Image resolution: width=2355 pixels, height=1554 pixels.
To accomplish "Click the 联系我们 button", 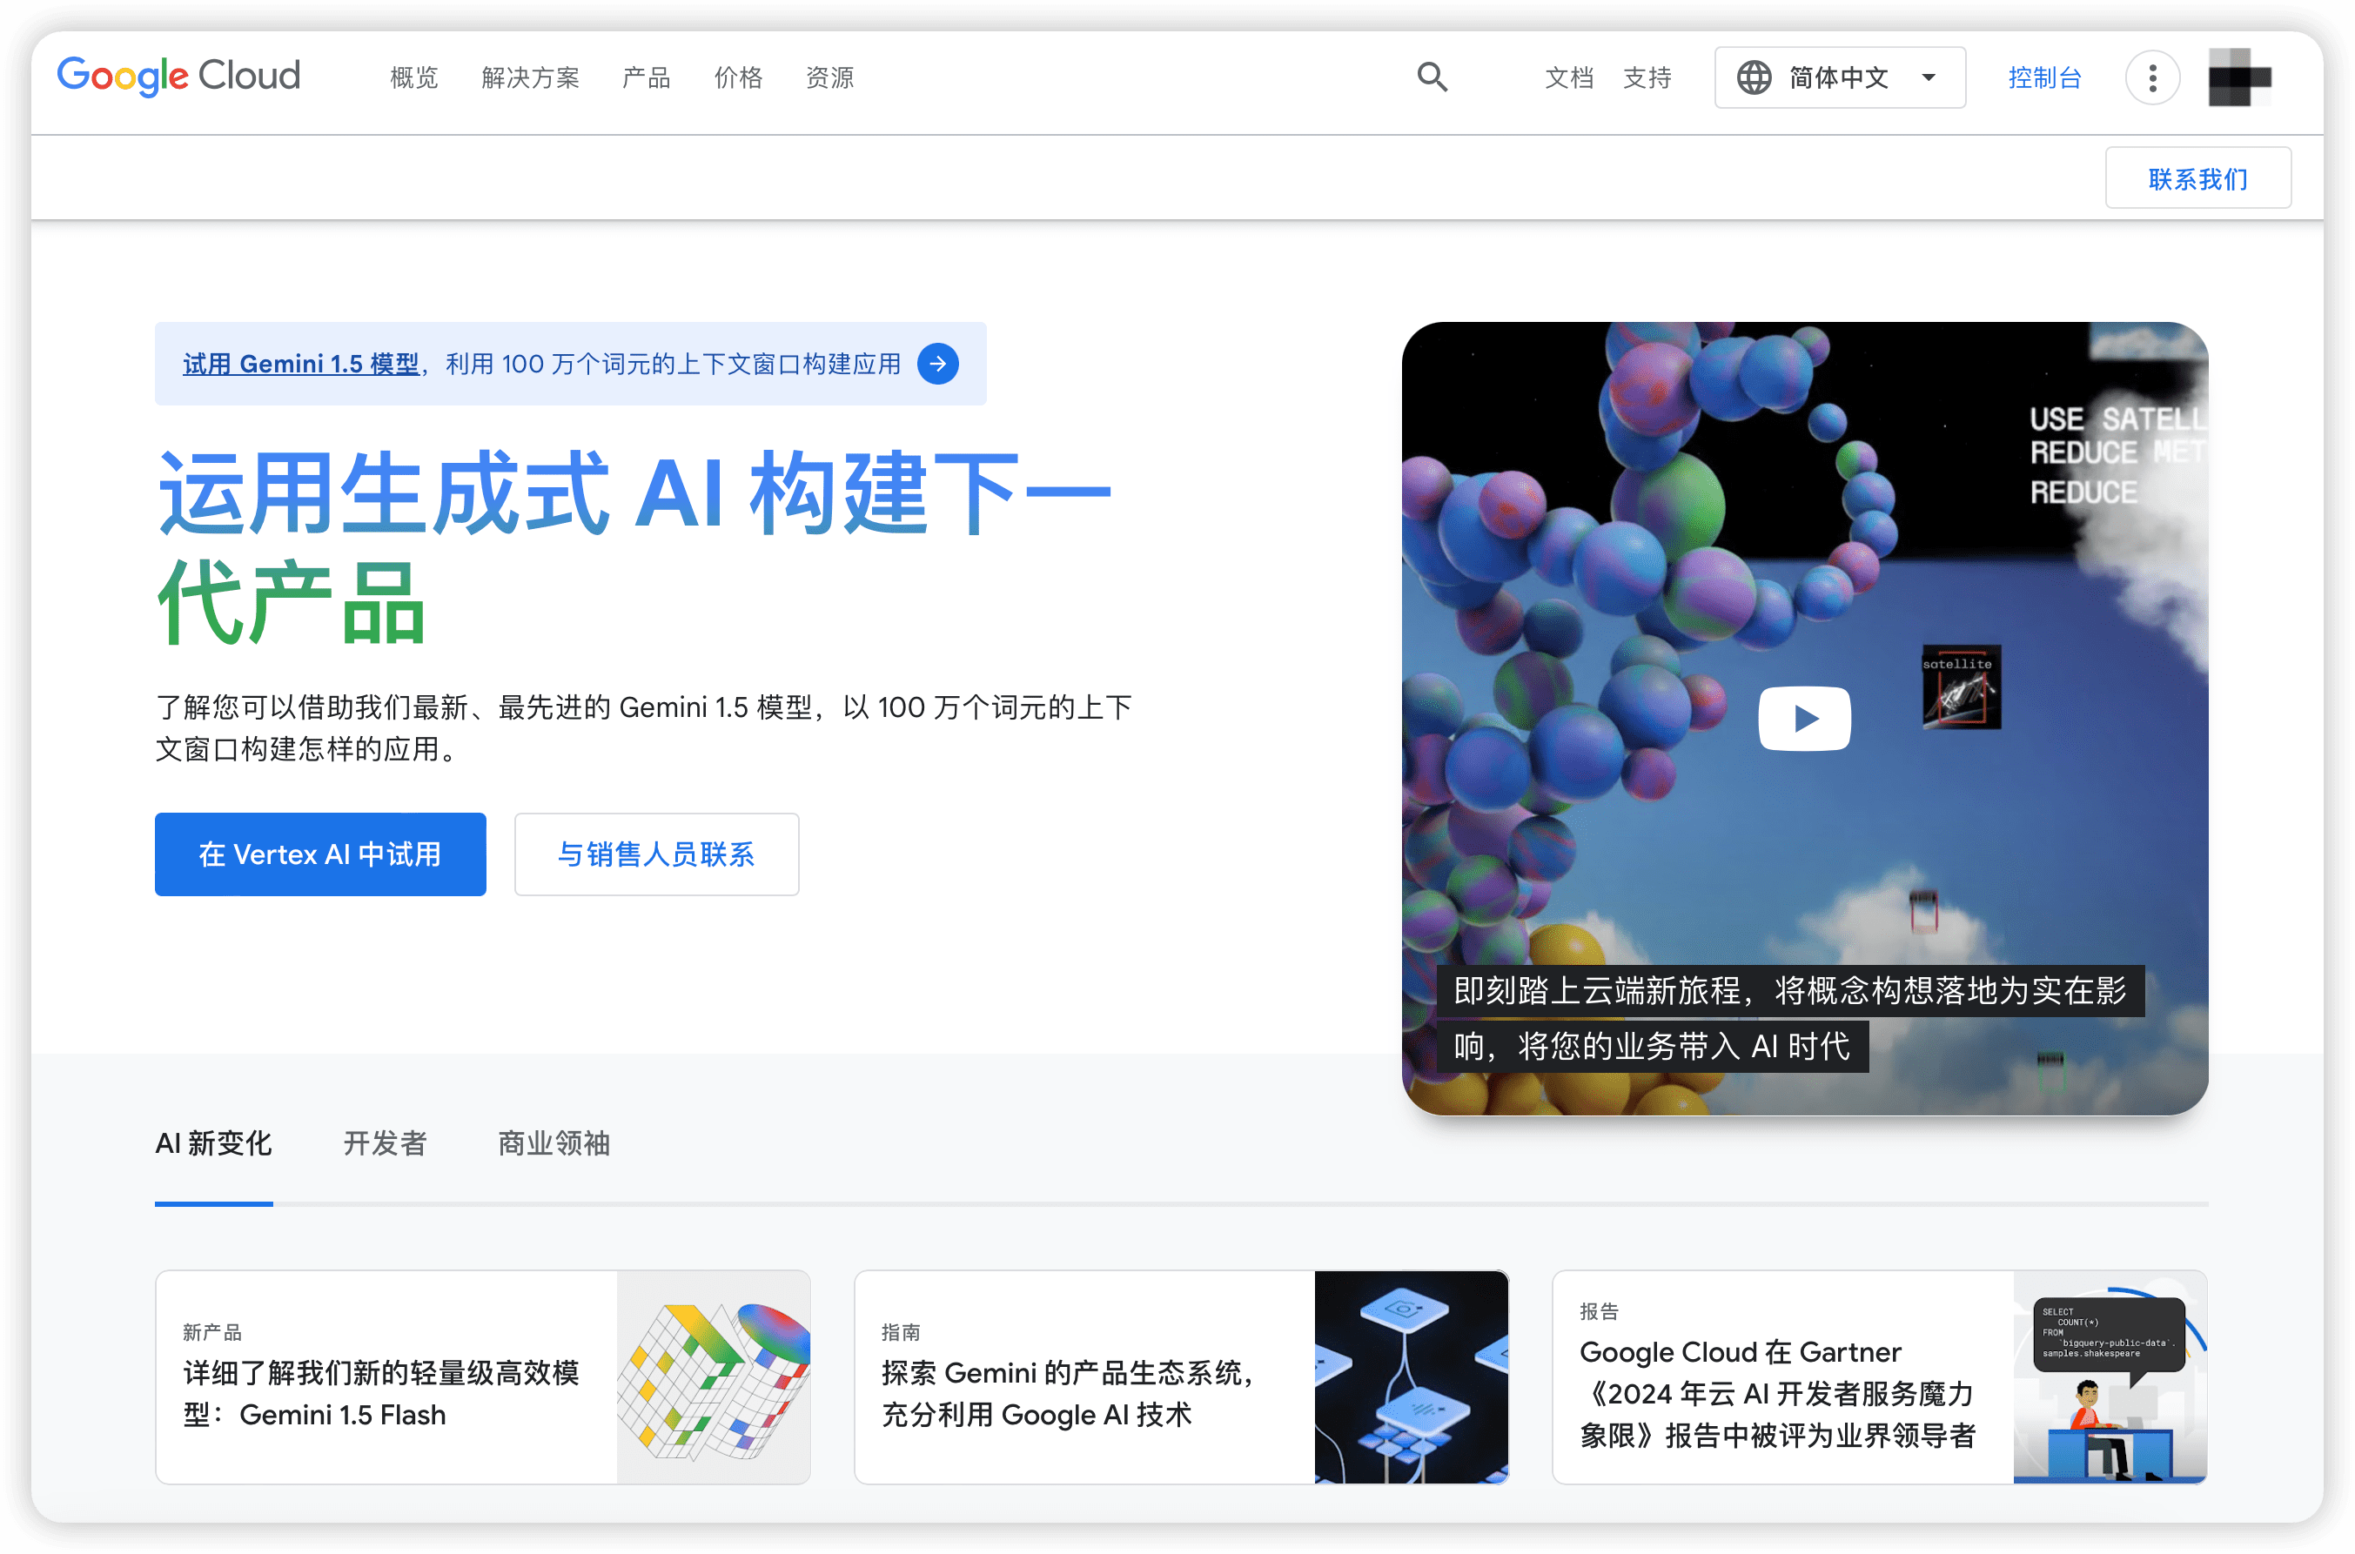I will point(2197,178).
